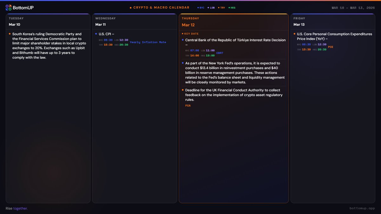The image size is (381, 214).
Task: Click the highlighted Mar 12 date label
Action: [x=188, y=25]
